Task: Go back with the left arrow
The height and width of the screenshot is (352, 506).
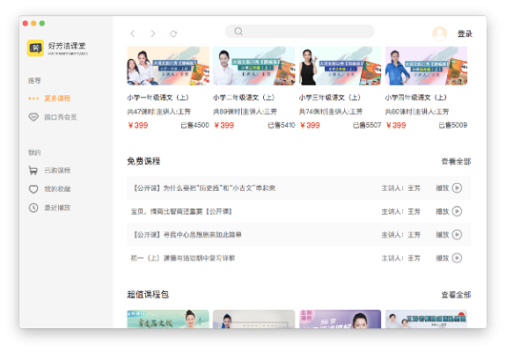Action: 132,33
